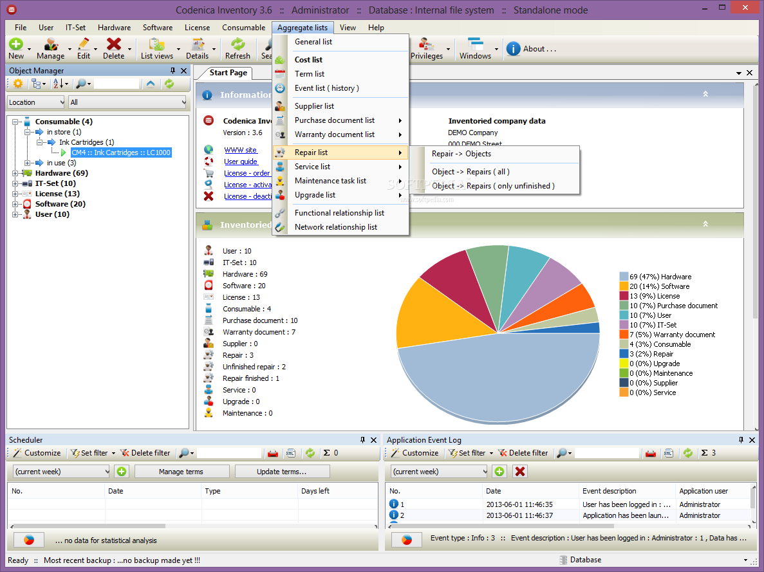The height and width of the screenshot is (572, 764).
Task: Open the Location combo box
Action: pos(36,102)
